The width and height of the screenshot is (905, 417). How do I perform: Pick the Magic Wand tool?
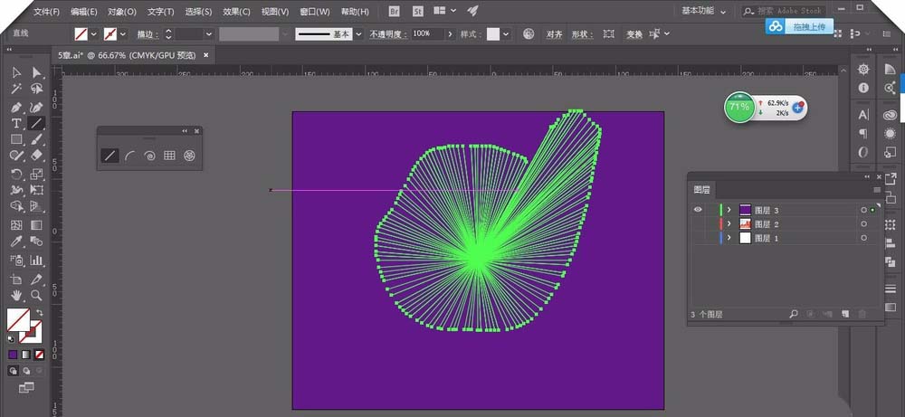point(16,90)
